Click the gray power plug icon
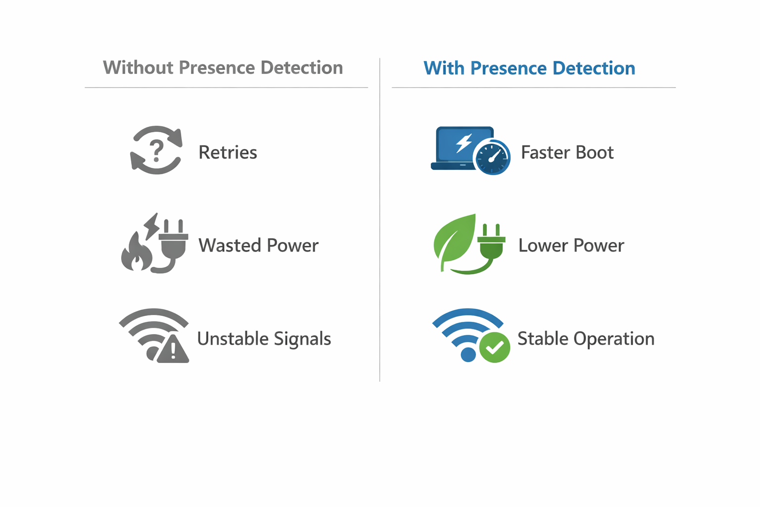Image resolution: width=760 pixels, height=507 pixels. click(x=173, y=244)
